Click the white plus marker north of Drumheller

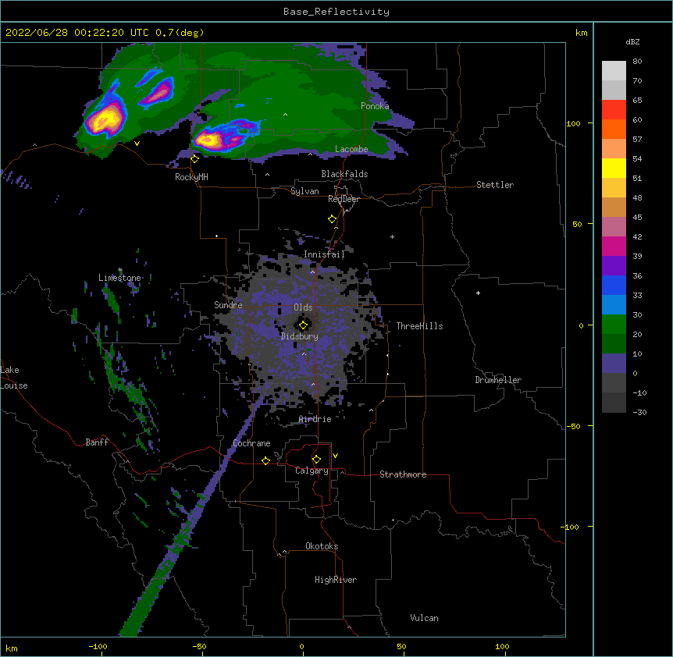[478, 293]
